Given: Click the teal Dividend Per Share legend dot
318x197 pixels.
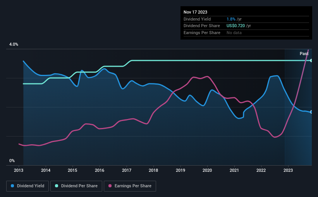Looking at the screenshot, I should pyautogui.click(x=57, y=186).
